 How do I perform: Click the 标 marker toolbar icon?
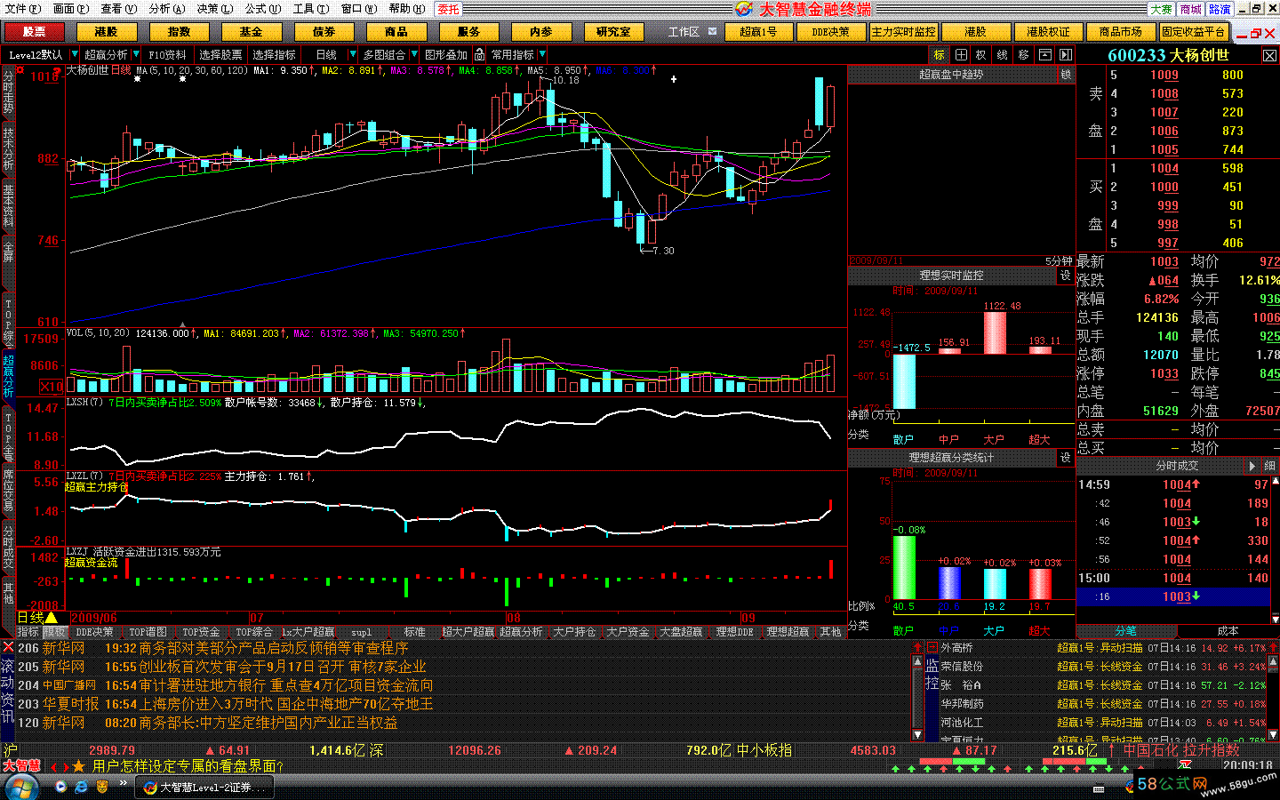click(940, 55)
